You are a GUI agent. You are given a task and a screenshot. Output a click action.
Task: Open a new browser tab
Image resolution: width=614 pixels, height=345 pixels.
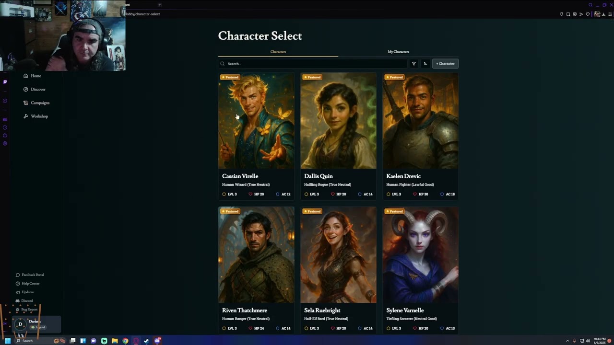[x=160, y=5]
